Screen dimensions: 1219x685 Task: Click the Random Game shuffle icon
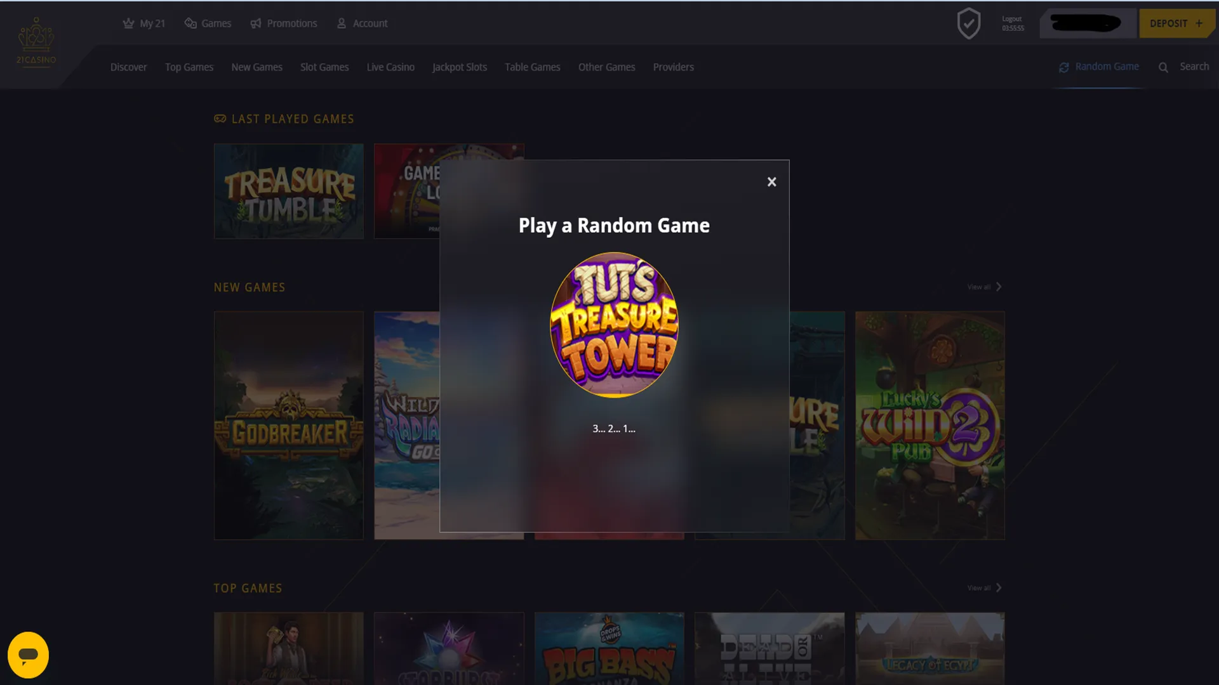[x=1065, y=67]
